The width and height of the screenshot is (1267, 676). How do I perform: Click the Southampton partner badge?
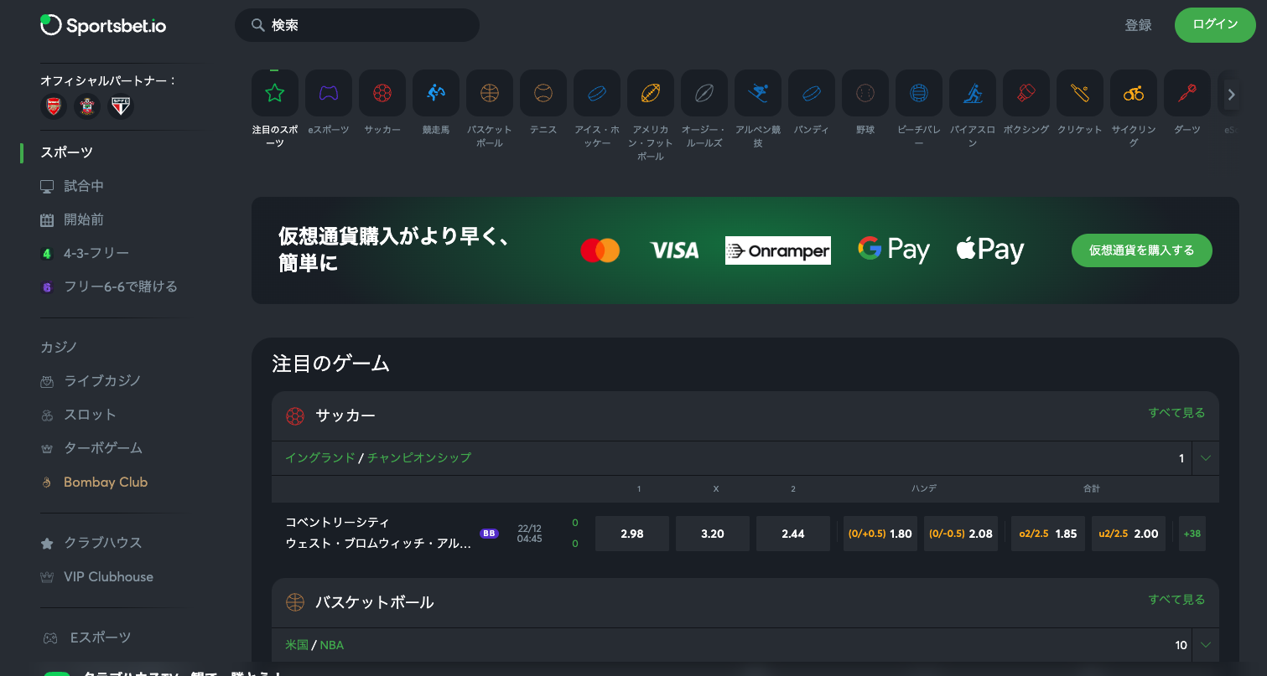(87, 106)
